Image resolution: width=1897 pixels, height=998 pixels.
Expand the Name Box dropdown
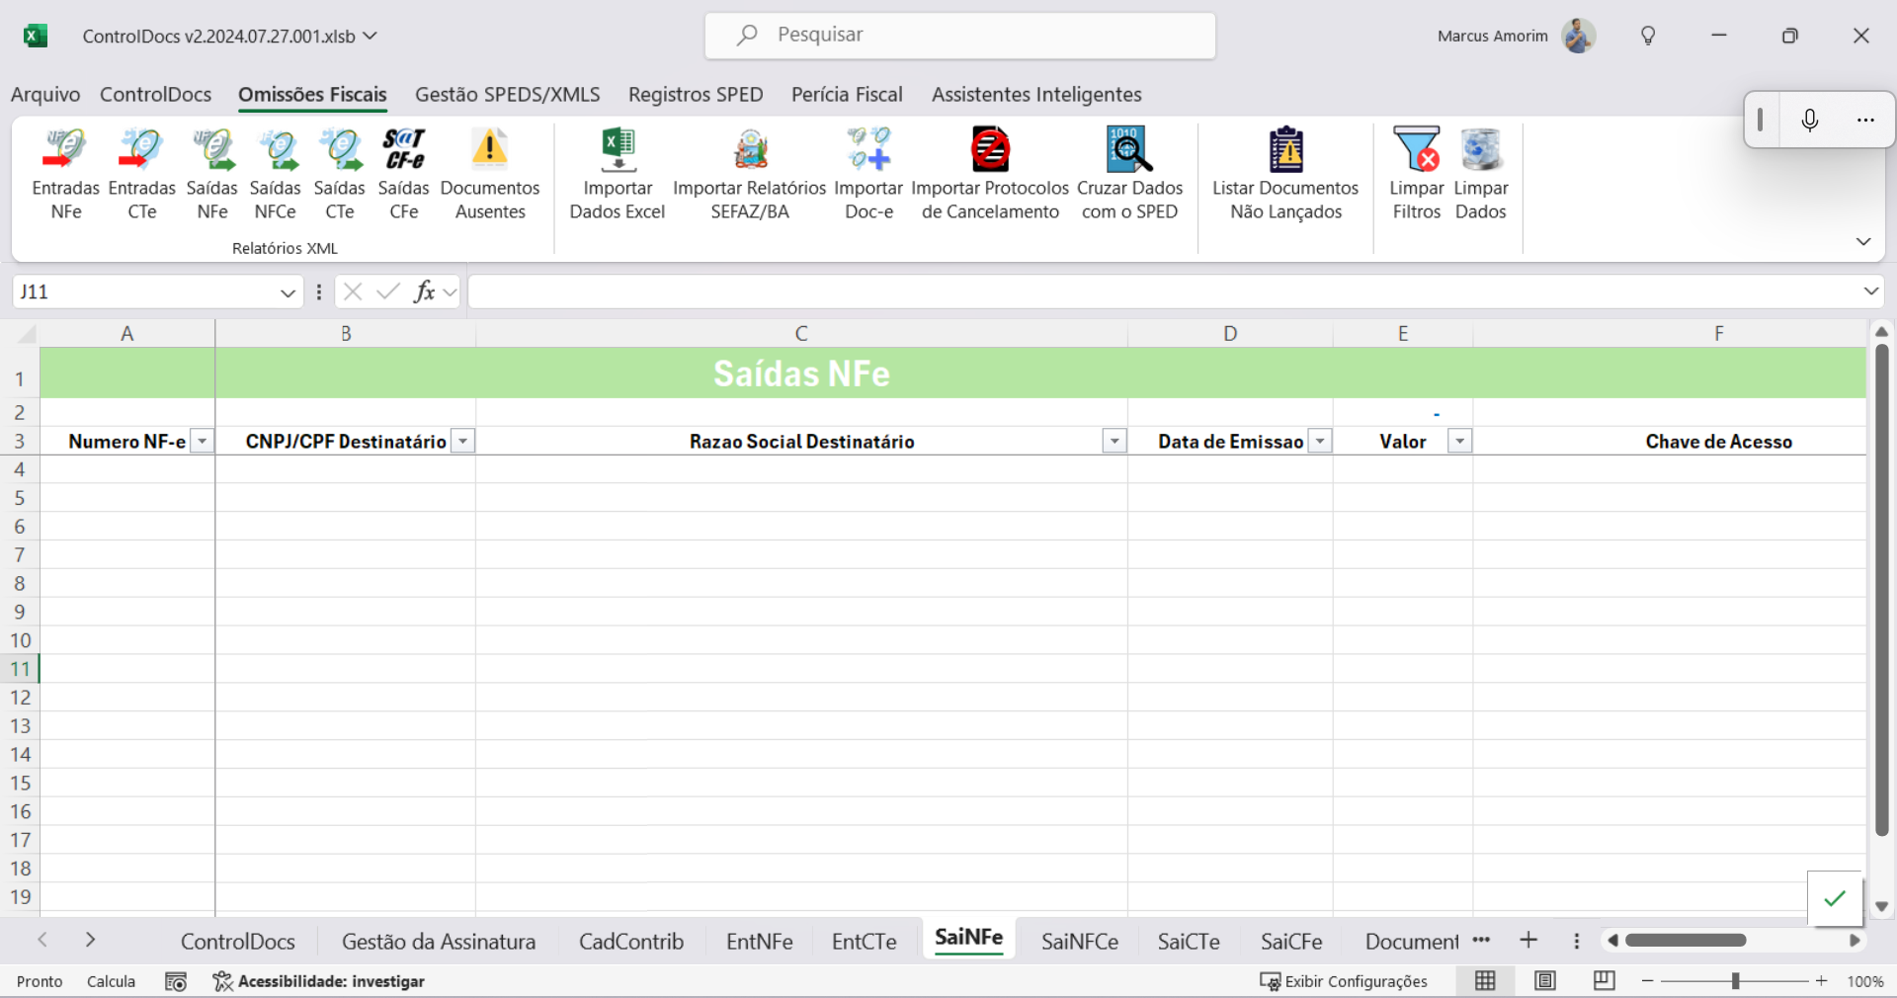tap(288, 292)
